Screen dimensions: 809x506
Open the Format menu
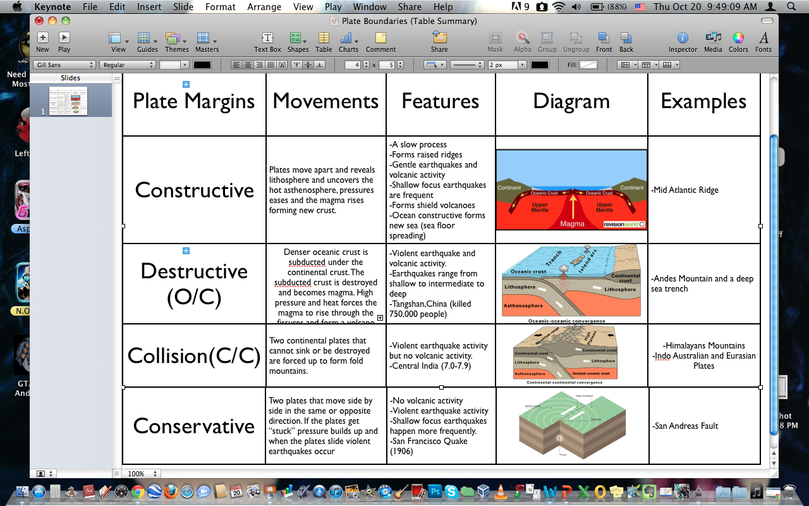220,7
